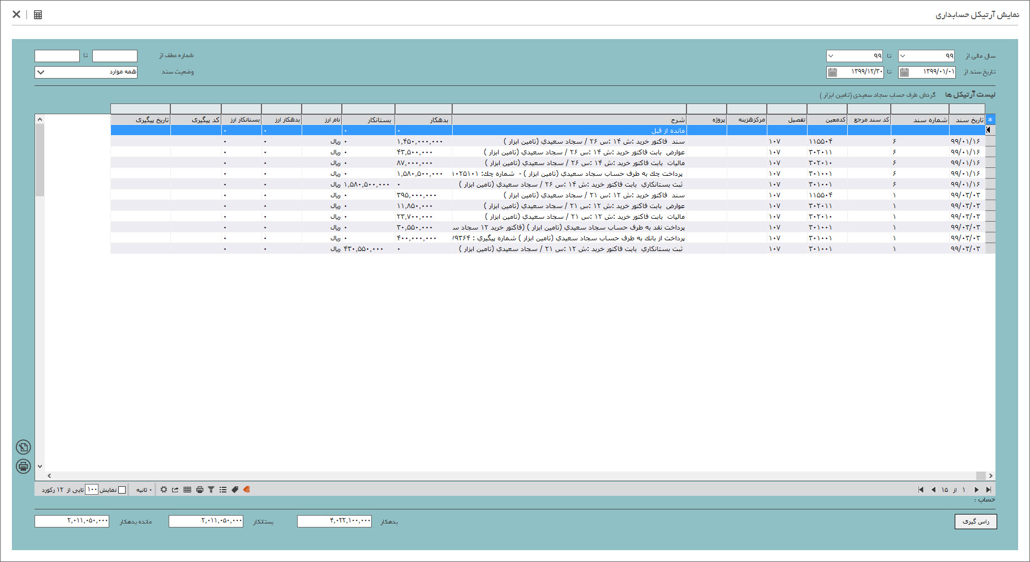Click the شماره عطف 'تا' input field
This screenshot has width=1030, height=562.
[57, 55]
